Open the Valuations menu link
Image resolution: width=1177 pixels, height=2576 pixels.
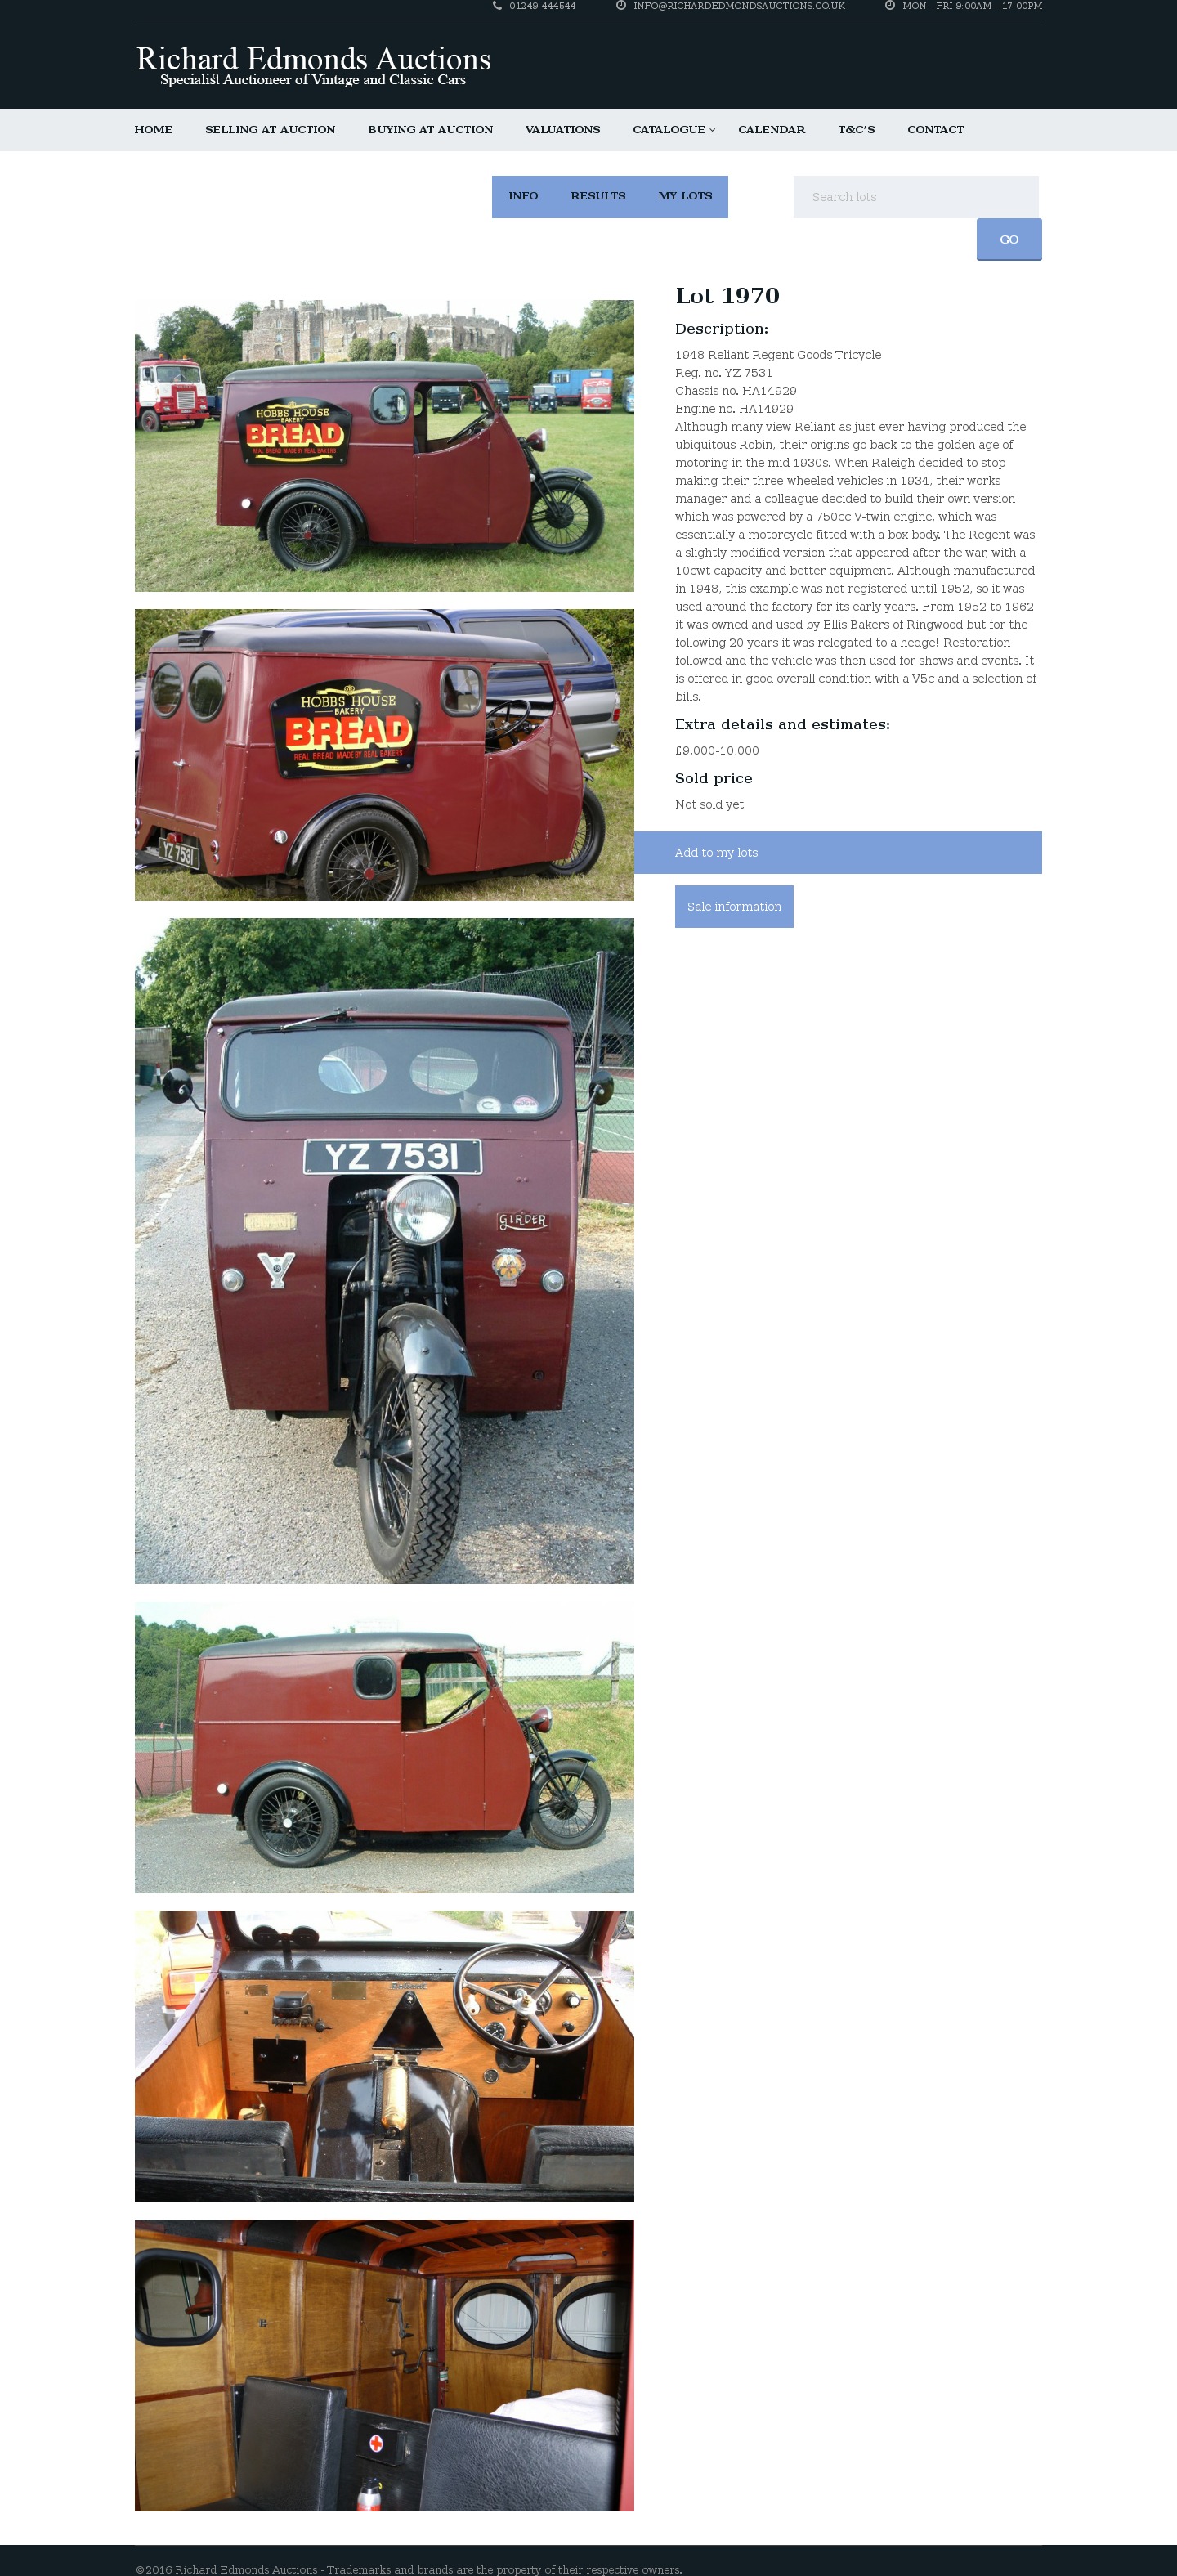(x=563, y=130)
